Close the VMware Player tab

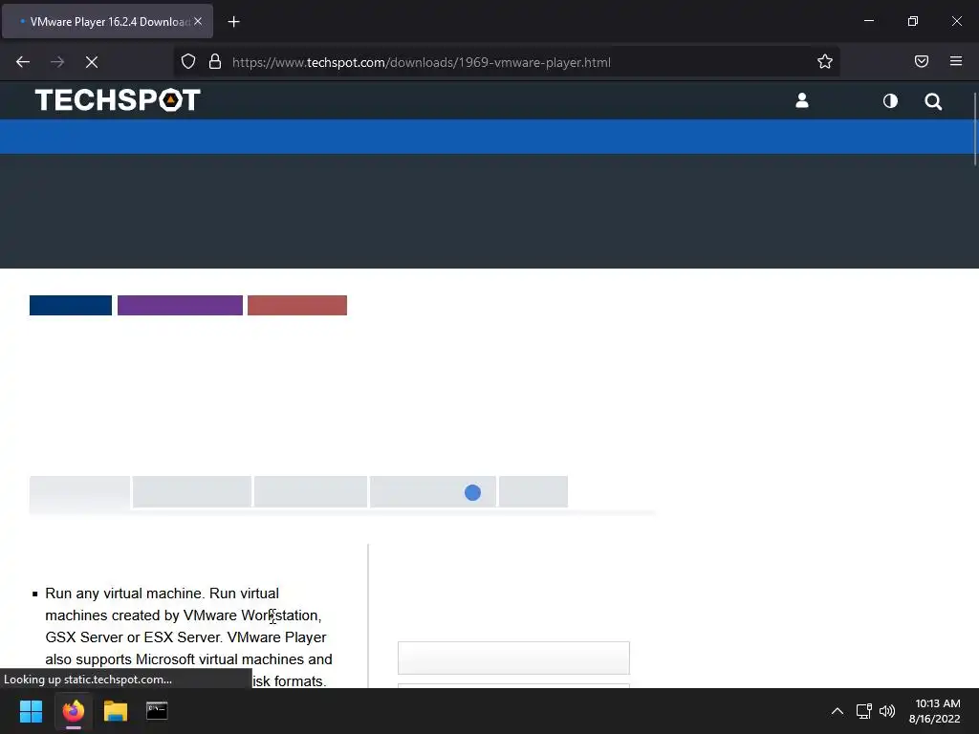[198, 21]
